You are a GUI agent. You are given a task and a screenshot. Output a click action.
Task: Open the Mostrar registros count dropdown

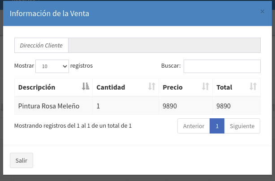coord(52,66)
